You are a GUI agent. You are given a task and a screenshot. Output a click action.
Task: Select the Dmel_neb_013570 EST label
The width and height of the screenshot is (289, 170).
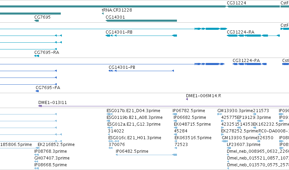pyautogui.click(x=258, y=165)
